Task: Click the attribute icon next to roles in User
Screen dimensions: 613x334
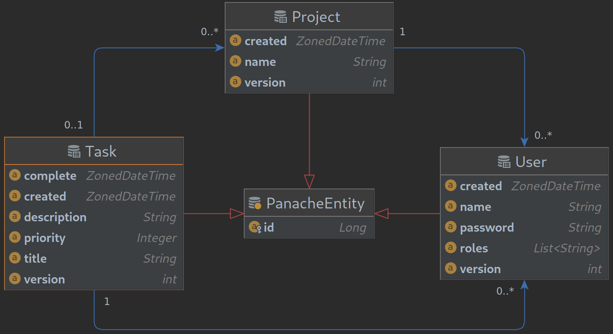Action: pos(451,248)
